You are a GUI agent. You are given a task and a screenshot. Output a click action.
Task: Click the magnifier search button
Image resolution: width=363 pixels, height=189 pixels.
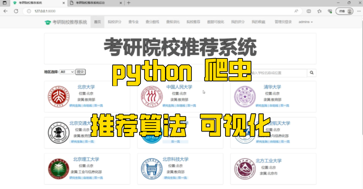[x=311, y=73]
